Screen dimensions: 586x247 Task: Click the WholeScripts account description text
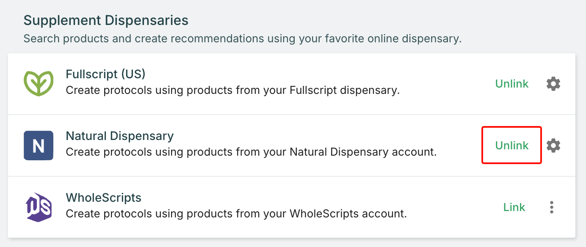point(236,214)
